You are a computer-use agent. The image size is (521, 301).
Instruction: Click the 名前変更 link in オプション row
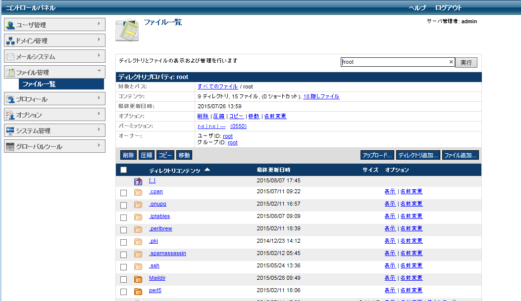pyautogui.click(x=275, y=116)
